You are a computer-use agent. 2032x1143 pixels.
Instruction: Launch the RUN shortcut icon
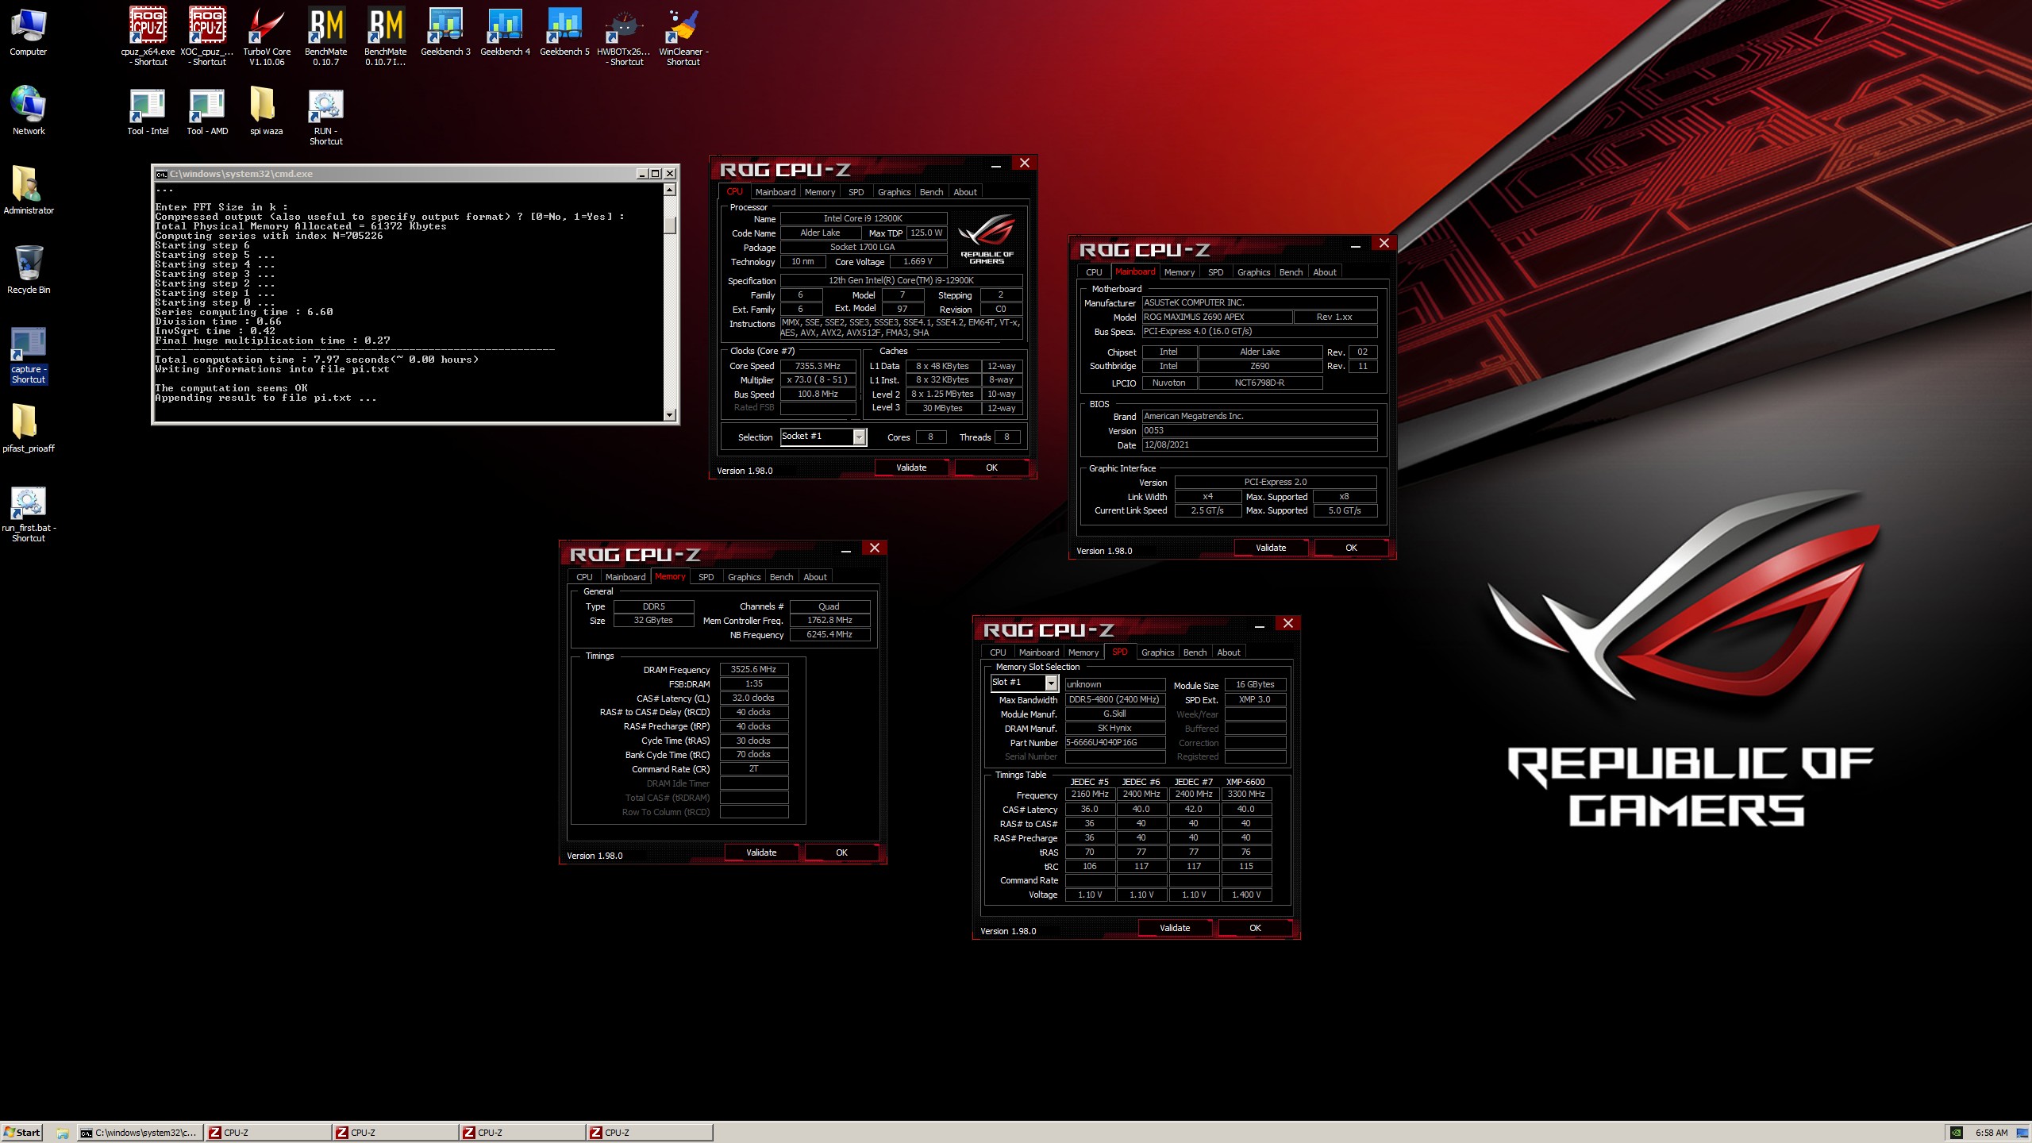tap(326, 117)
